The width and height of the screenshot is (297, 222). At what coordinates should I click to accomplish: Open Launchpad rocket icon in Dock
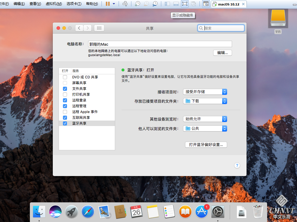(x=71, y=212)
